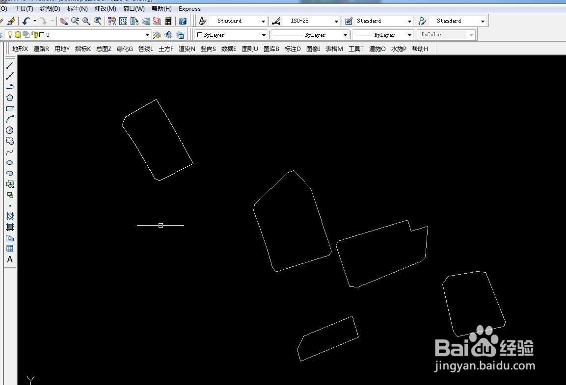Start the Revision Cloud tool
The width and height of the screenshot is (566, 385).
[10, 141]
